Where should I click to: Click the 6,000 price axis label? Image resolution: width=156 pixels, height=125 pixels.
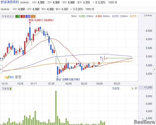(149, 39)
